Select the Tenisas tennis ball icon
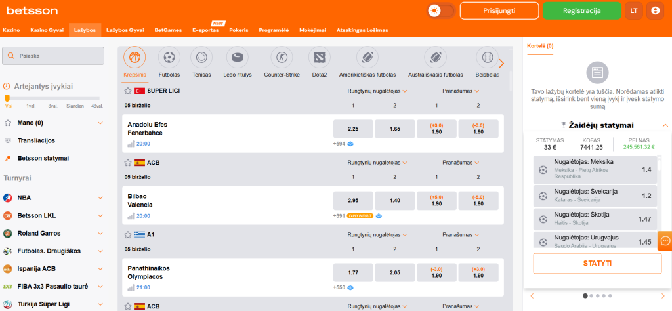 tap(201, 57)
